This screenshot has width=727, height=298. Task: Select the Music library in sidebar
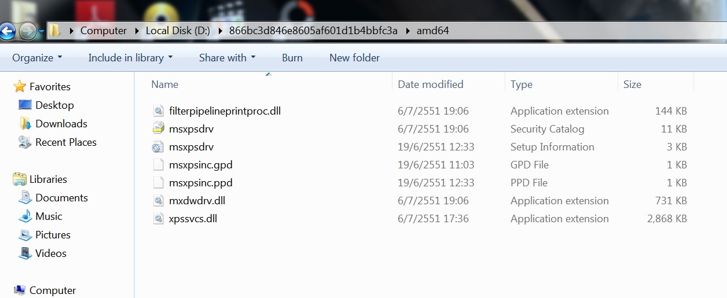point(49,216)
